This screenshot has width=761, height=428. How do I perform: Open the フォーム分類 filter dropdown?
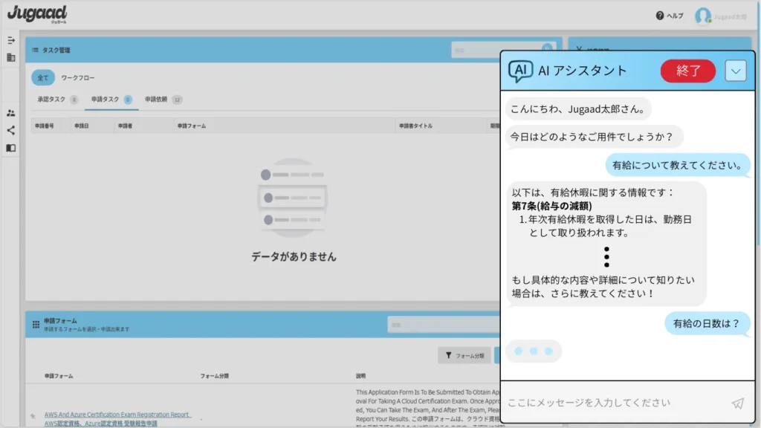click(464, 356)
